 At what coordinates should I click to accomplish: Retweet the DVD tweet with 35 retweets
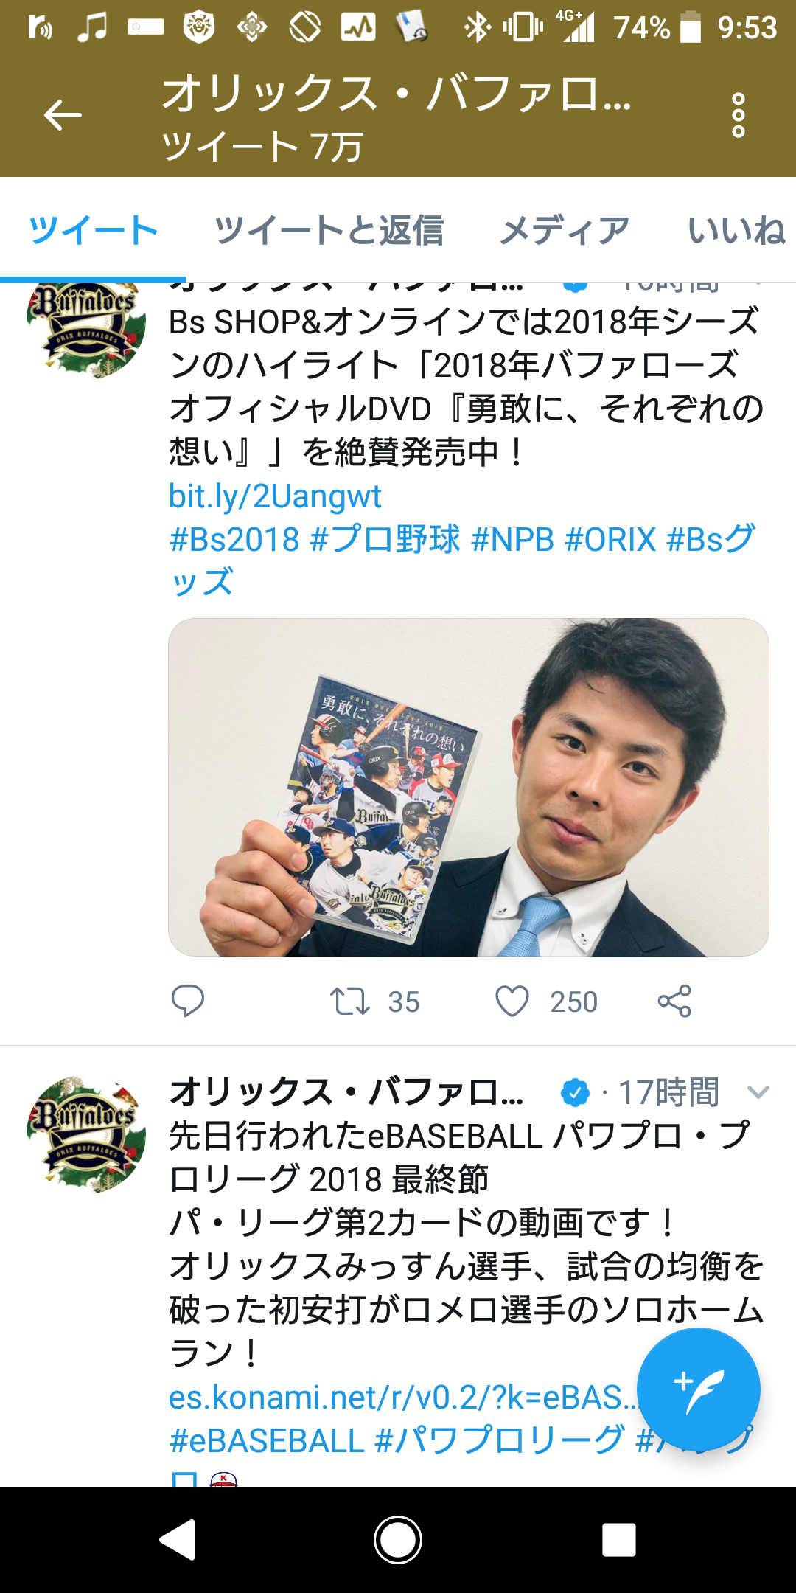point(374,1002)
